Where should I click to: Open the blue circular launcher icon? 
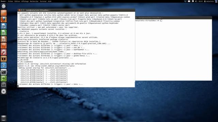tap(4, 65)
